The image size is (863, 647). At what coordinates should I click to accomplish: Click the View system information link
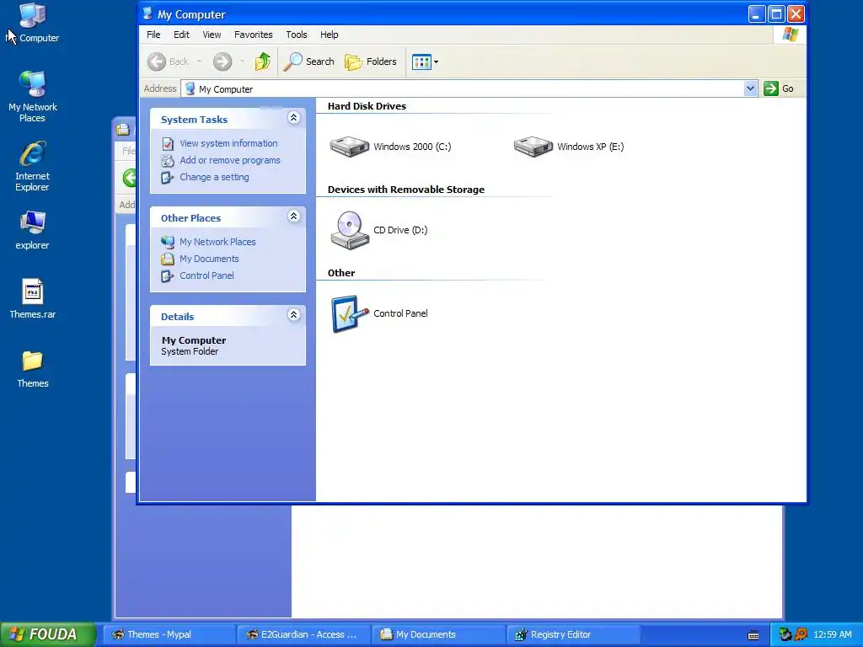click(228, 143)
